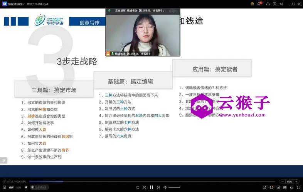
Task: Open the player name dropdown menu
Action: click(17, 4)
